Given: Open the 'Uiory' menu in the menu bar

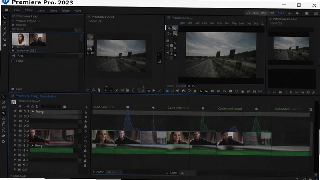Looking at the screenshot, I should [54, 10].
